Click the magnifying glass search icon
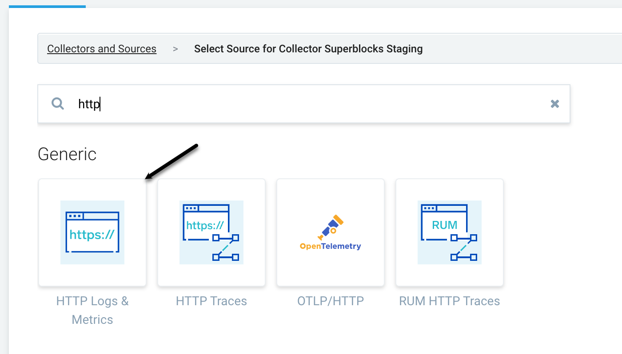Screen dimensions: 622x354 click(x=57, y=103)
